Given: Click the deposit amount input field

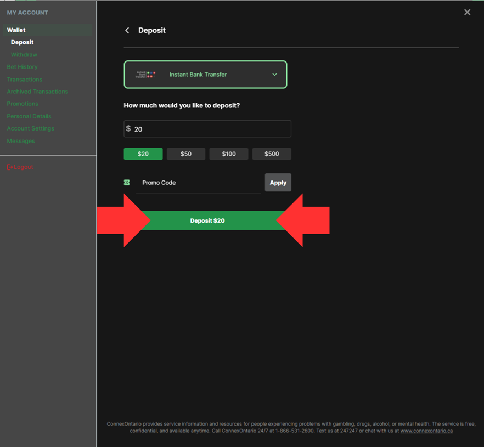Looking at the screenshot, I should (x=211, y=129).
